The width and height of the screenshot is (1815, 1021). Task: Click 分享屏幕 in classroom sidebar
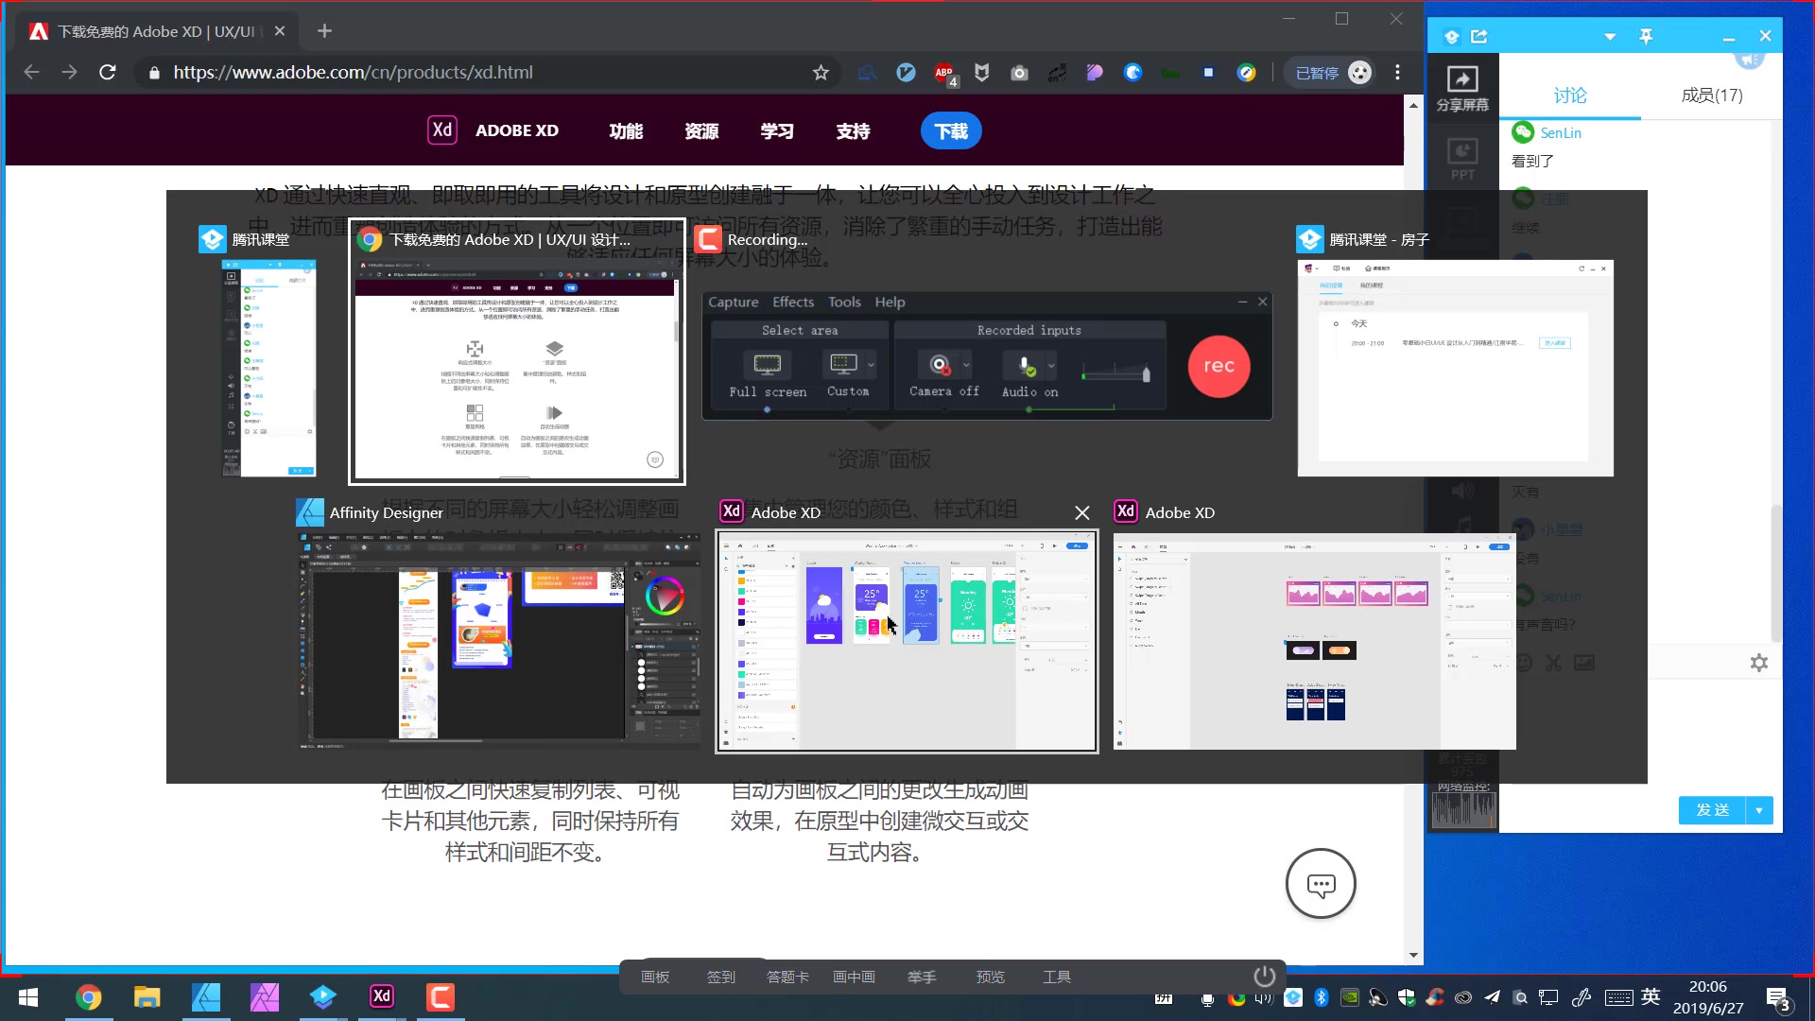coord(1462,89)
